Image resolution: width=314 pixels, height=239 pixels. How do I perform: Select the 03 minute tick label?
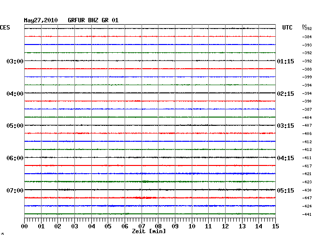click(x=74, y=226)
